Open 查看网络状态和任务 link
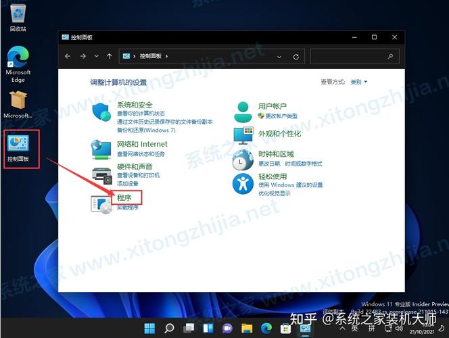The width and height of the screenshot is (449, 338). click(141, 154)
